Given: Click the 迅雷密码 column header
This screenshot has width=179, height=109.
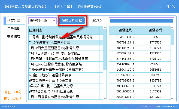Looking at the screenshot, I should [155, 30].
